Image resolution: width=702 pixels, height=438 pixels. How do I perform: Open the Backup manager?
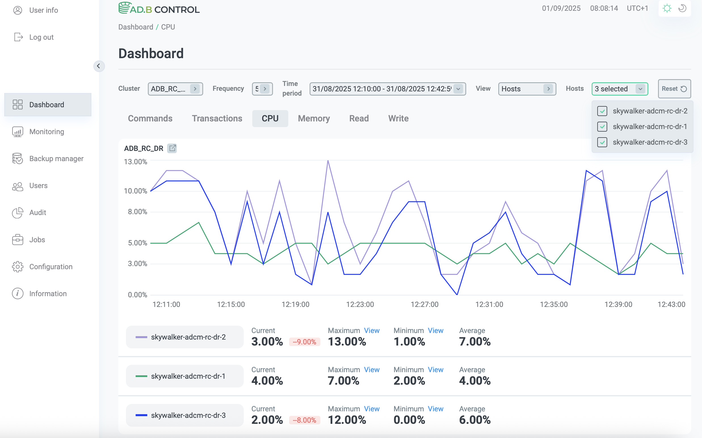point(56,159)
